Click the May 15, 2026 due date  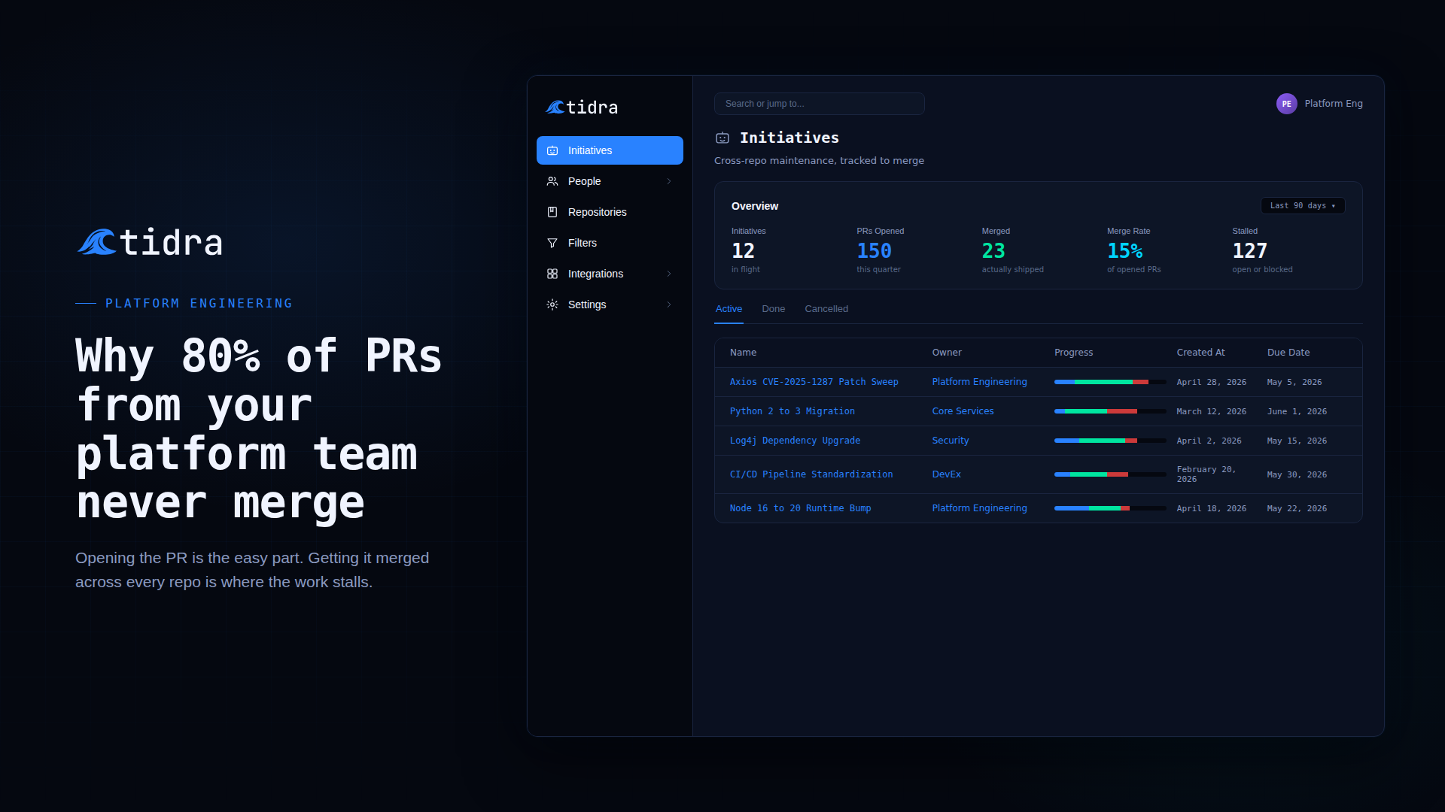1296,441
